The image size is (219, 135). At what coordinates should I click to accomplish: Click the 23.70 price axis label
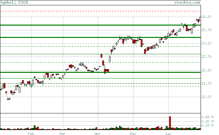pyautogui.click(x=206, y=30)
